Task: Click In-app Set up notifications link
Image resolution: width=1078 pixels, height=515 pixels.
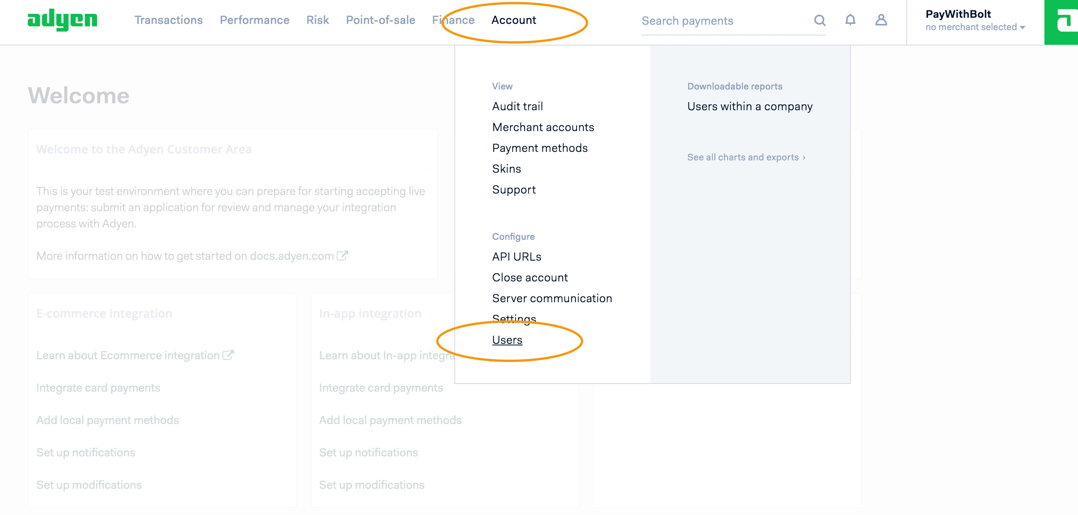Action: pyautogui.click(x=368, y=452)
